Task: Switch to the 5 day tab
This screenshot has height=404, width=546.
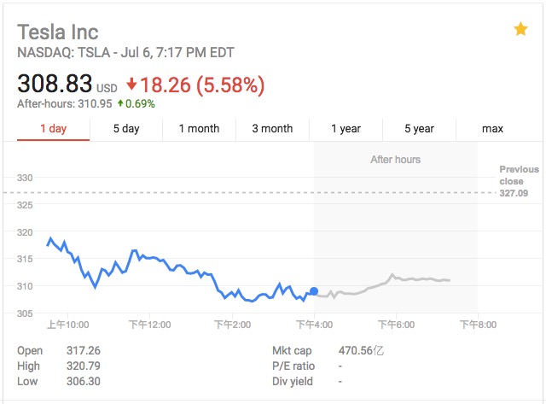Action: point(126,129)
